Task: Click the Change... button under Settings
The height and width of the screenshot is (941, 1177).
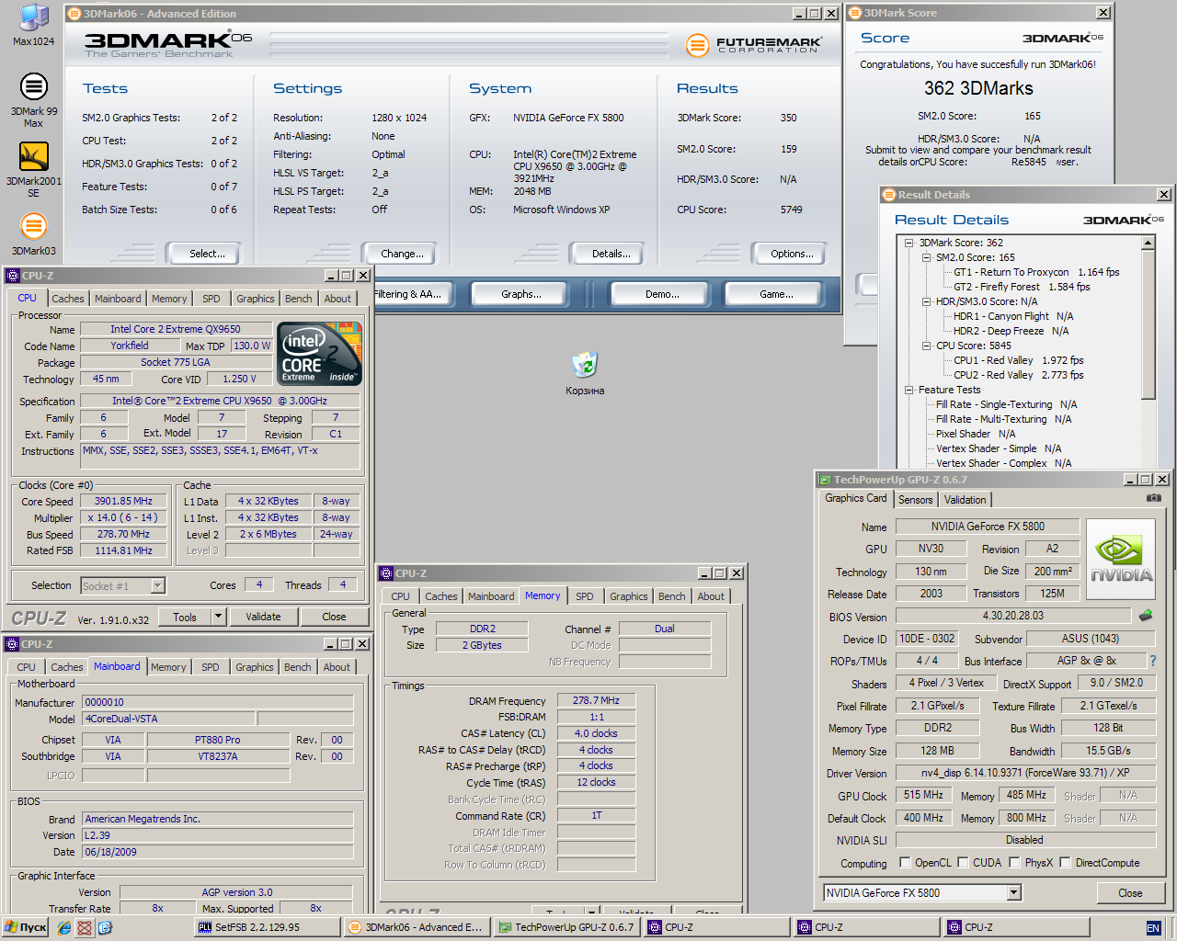Action: (402, 254)
